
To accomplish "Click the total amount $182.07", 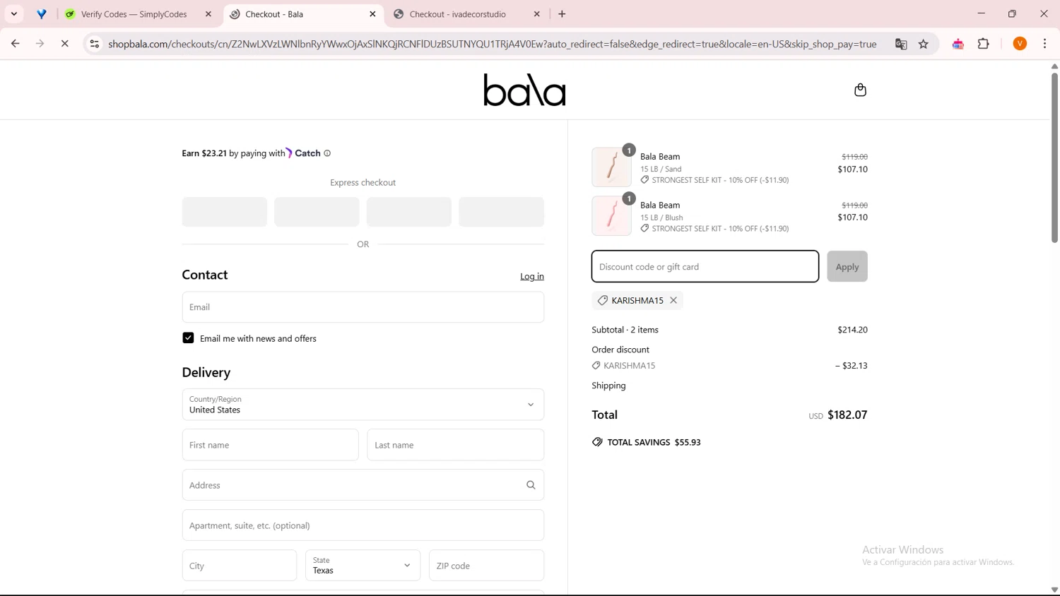I will coord(847,415).
